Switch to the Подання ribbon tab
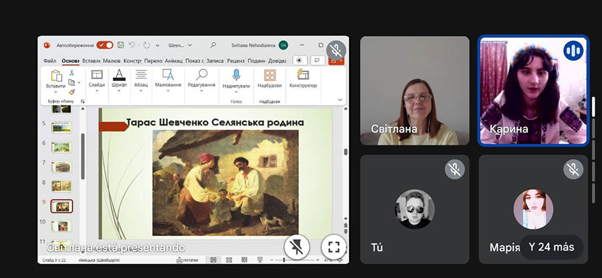 pyautogui.click(x=256, y=61)
